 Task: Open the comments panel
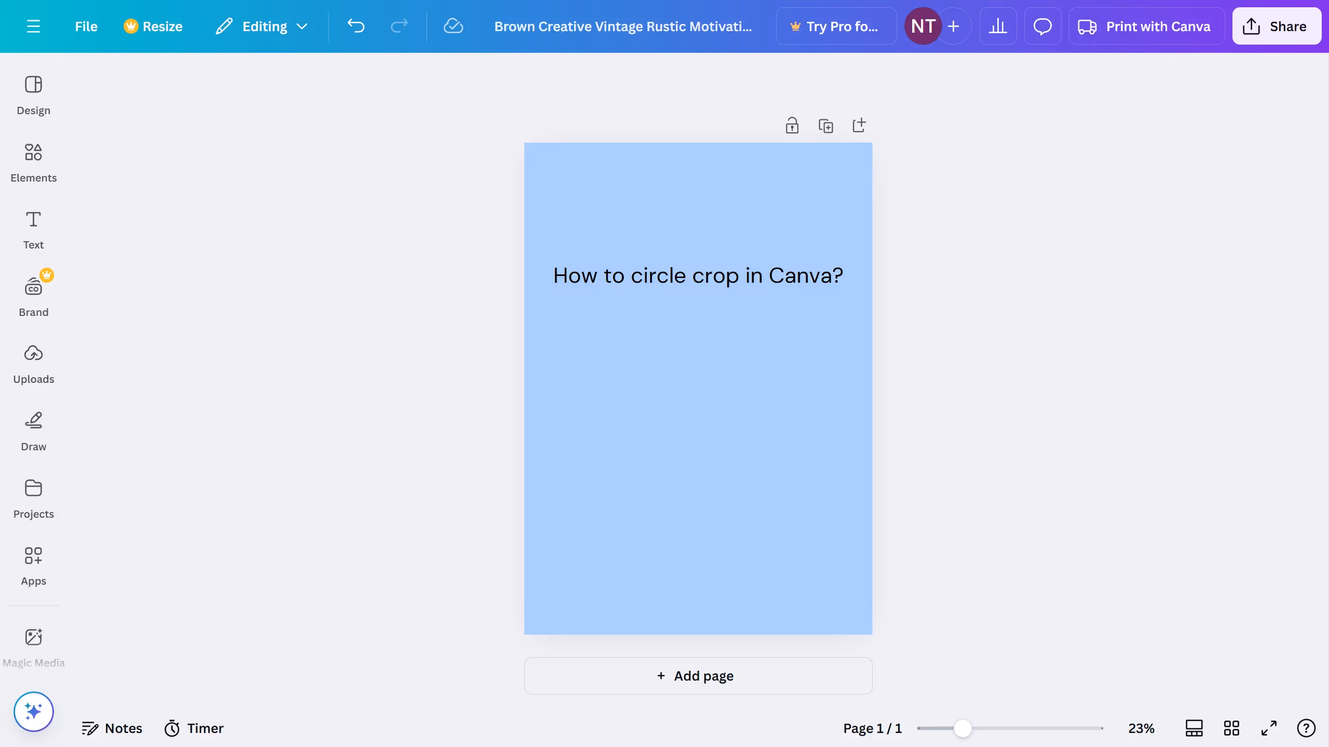1042,26
